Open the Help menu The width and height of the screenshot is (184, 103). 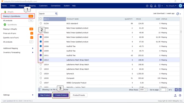click(x=74, y=6)
